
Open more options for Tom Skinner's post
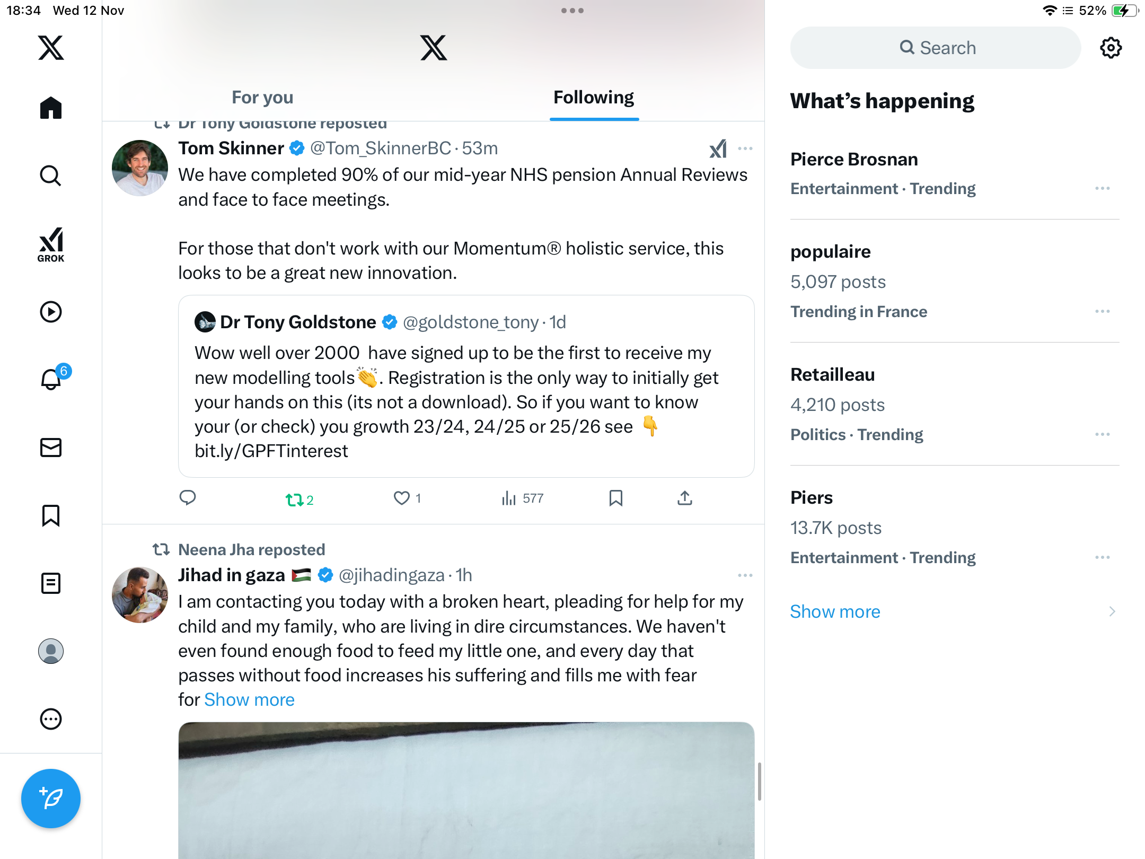[745, 148]
